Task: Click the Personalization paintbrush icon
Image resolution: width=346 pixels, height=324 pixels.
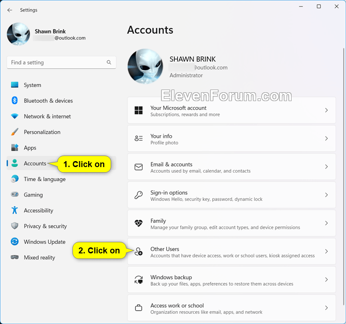Action: 15,132
